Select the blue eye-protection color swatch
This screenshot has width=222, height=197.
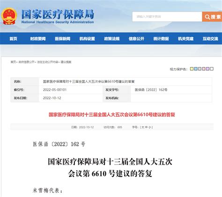coord(196,69)
